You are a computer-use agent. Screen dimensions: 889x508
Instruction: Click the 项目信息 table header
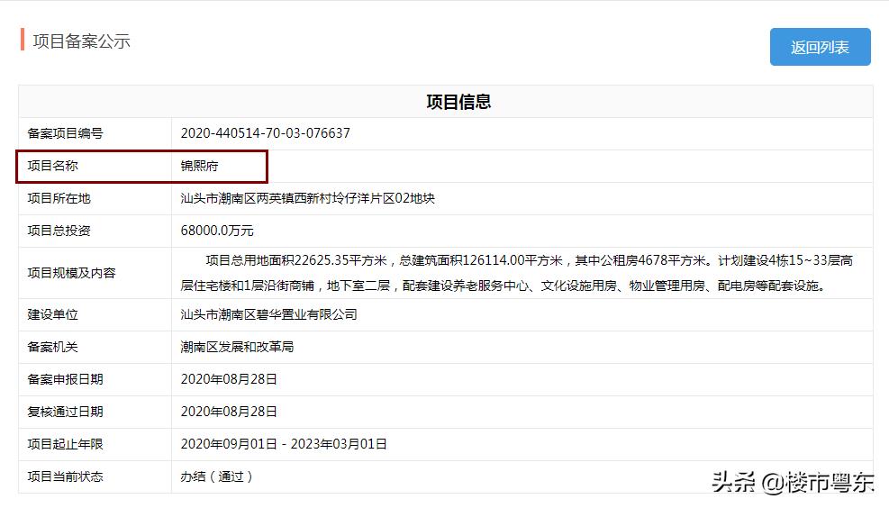[458, 102]
